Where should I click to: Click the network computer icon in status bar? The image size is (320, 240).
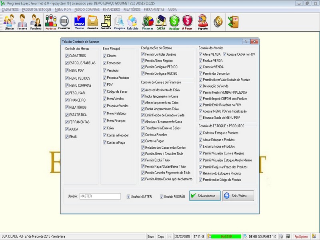tap(288, 236)
